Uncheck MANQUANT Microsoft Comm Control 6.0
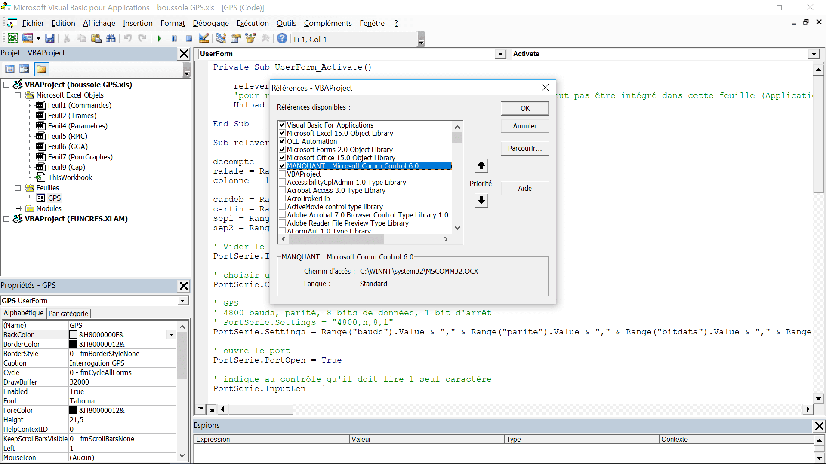The height and width of the screenshot is (464, 826). pos(282,166)
